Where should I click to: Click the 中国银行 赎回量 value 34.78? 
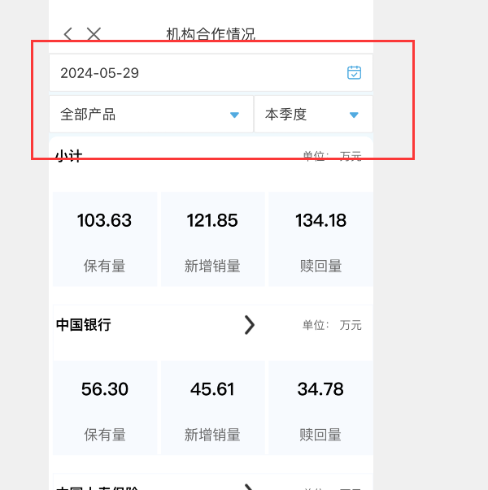(320, 389)
